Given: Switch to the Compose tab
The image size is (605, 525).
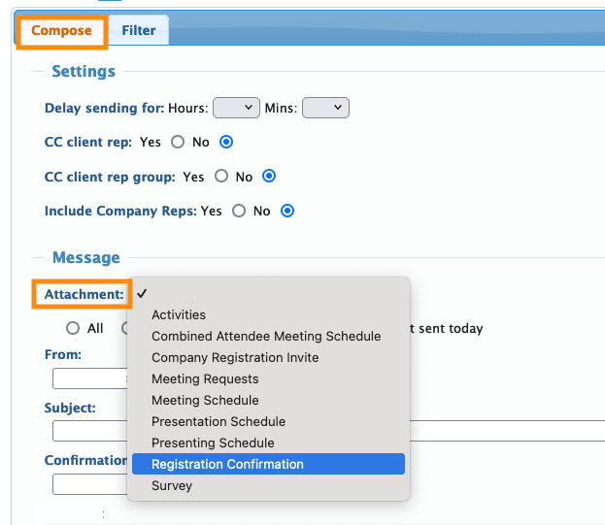Looking at the screenshot, I should 61,31.
